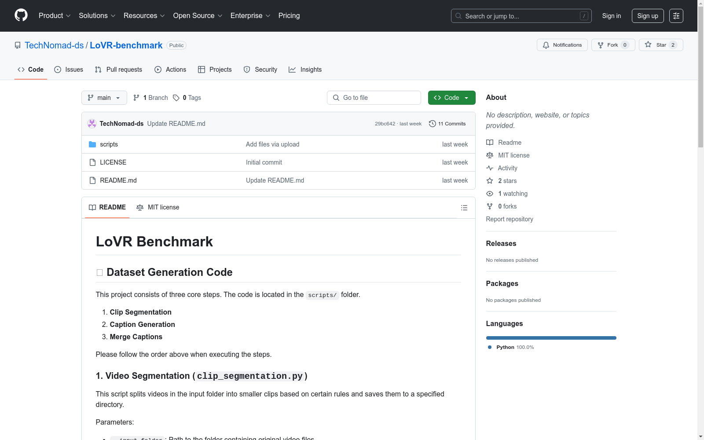This screenshot has width=704, height=440.
Task: Click the repository icon beside TechNomad-ds
Action: (18, 45)
